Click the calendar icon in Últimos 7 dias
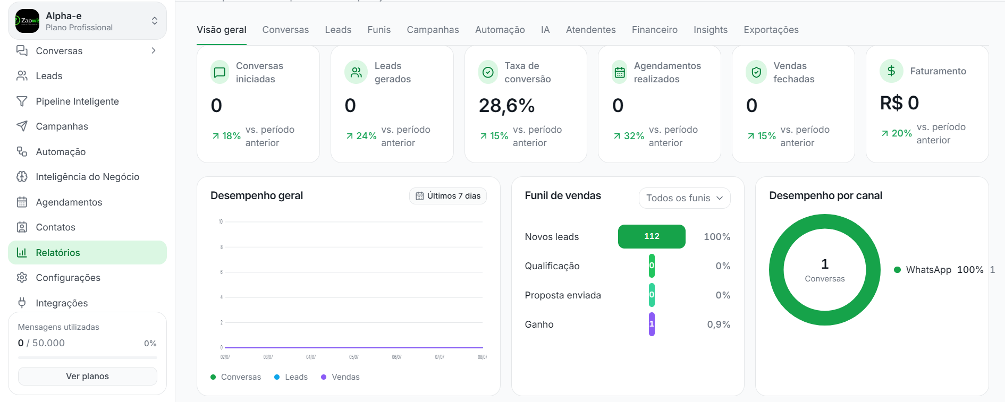Screen dimensions: 1005x402 point(419,196)
